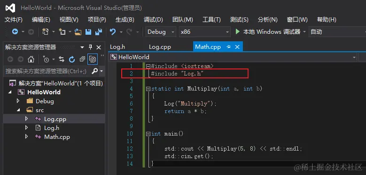
Task: Switch to the Log.h editor tab
Action: (x=117, y=47)
